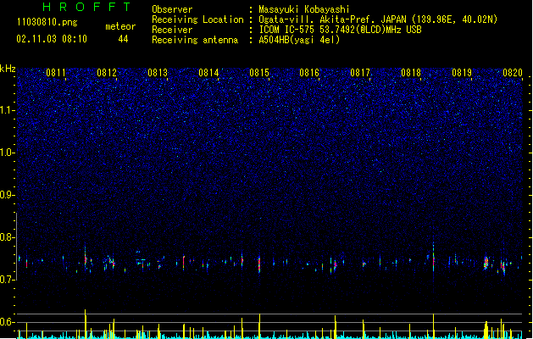Click the 0813 time marker
Image resolution: width=533 pixels, height=339 pixels.
tap(158, 73)
